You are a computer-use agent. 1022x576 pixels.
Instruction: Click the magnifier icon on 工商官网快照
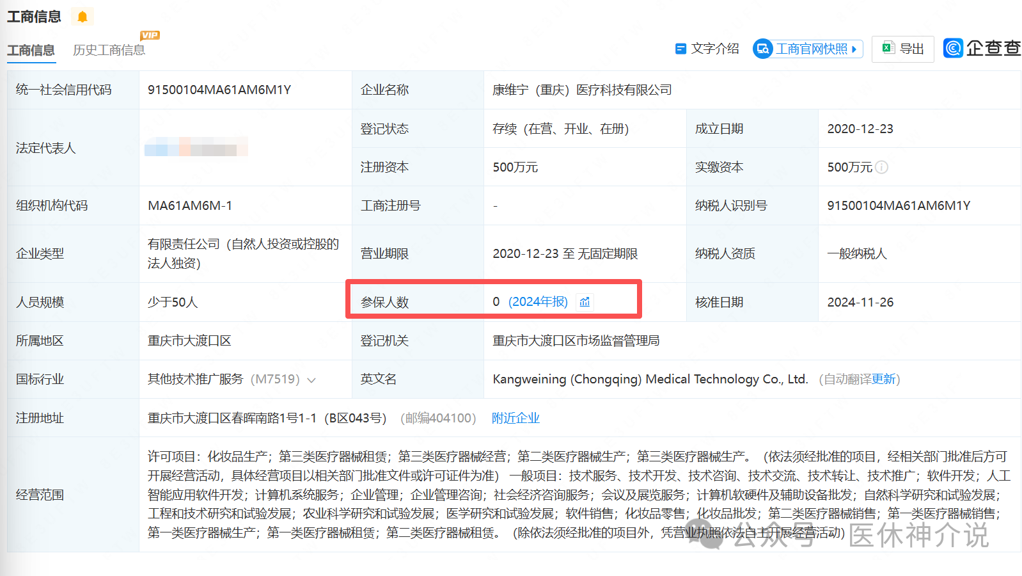tap(763, 49)
